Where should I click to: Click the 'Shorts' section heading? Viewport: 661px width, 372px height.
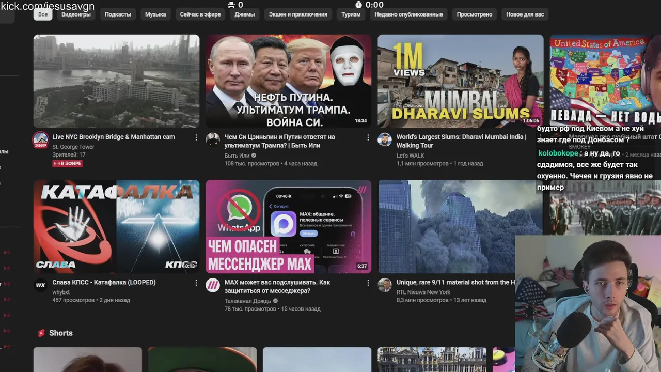point(61,333)
